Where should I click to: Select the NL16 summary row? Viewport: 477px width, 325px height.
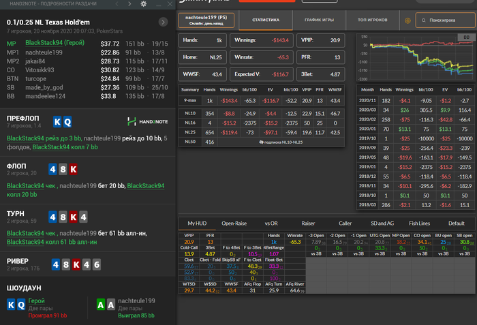point(261,123)
